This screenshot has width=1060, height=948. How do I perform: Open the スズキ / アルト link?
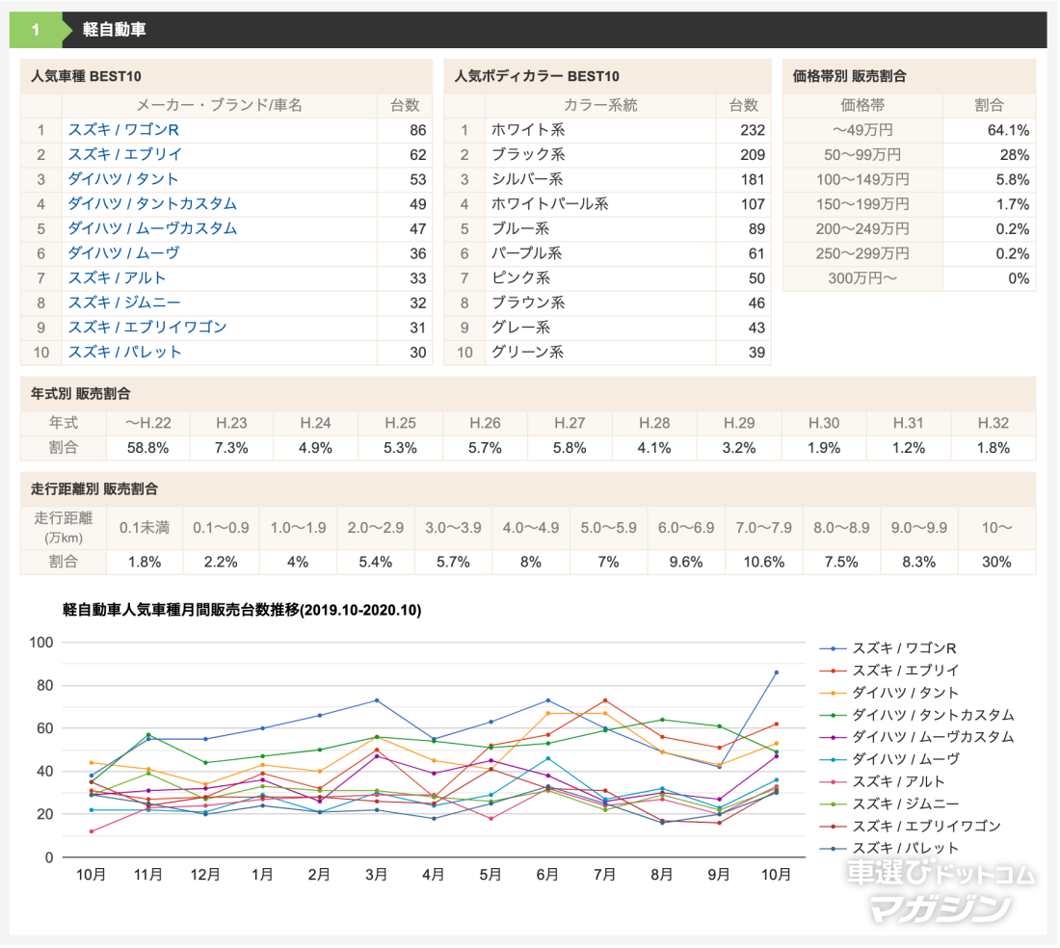(117, 277)
